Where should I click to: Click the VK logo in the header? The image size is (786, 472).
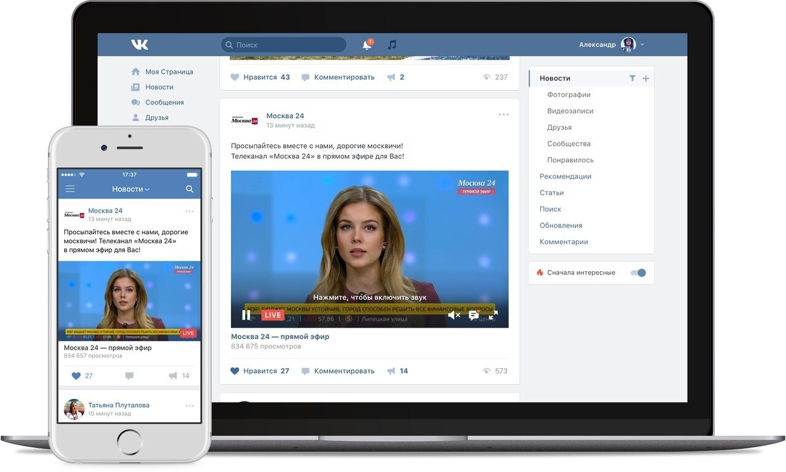pyautogui.click(x=139, y=44)
